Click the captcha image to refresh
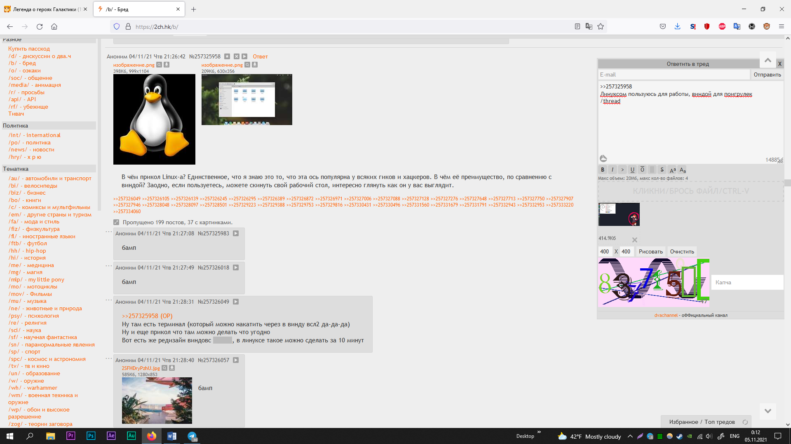The width and height of the screenshot is (791, 444). 654,282
